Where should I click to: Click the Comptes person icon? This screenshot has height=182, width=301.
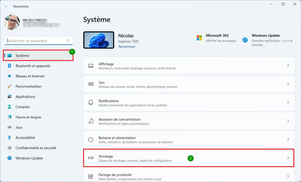(x=9, y=107)
